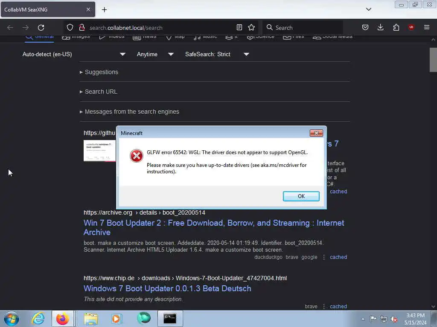Click the muted volume tray icon
The height and width of the screenshot is (327, 437).
tap(394, 319)
